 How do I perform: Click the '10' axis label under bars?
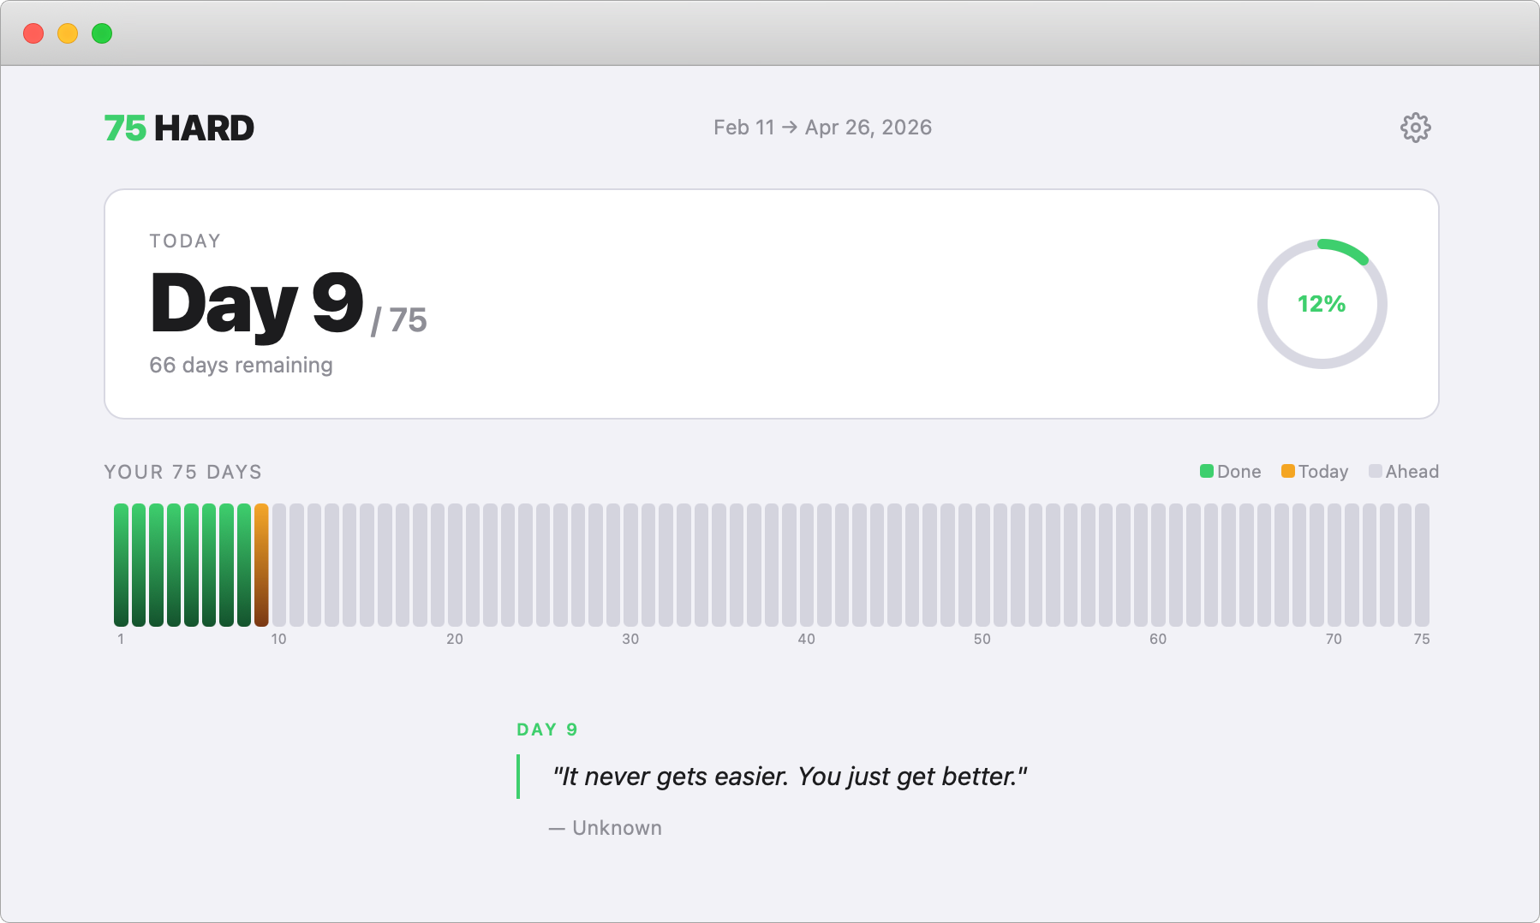[x=278, y=639]
